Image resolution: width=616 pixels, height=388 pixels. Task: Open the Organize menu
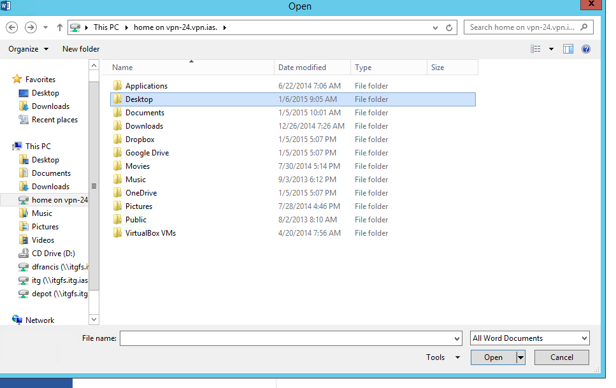pos(28,49)
